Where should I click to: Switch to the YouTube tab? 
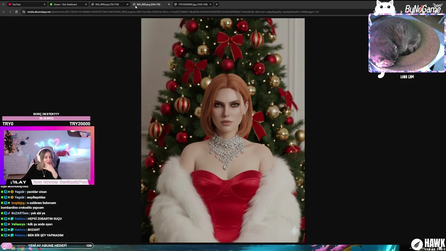(x=27, y=4)
